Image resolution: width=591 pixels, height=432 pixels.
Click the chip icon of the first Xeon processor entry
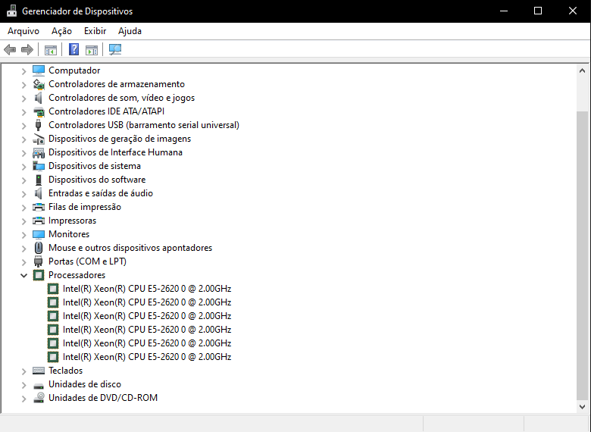[x=53, y=289]
